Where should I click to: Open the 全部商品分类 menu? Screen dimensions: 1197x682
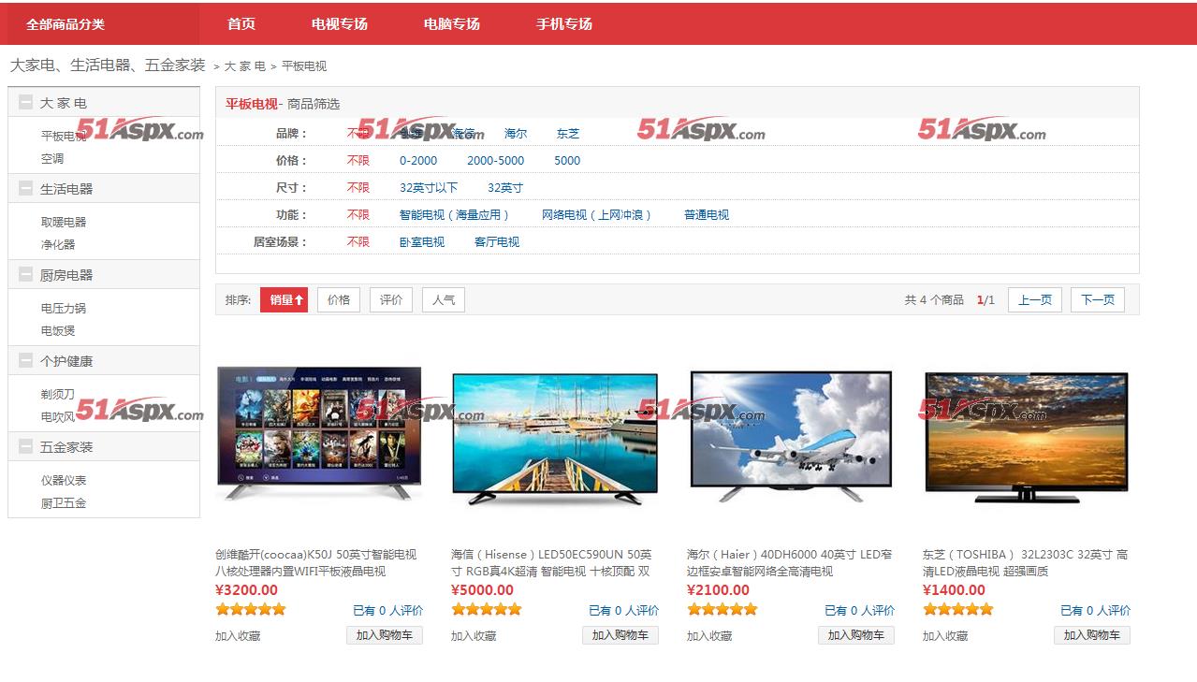pos(66,24)
